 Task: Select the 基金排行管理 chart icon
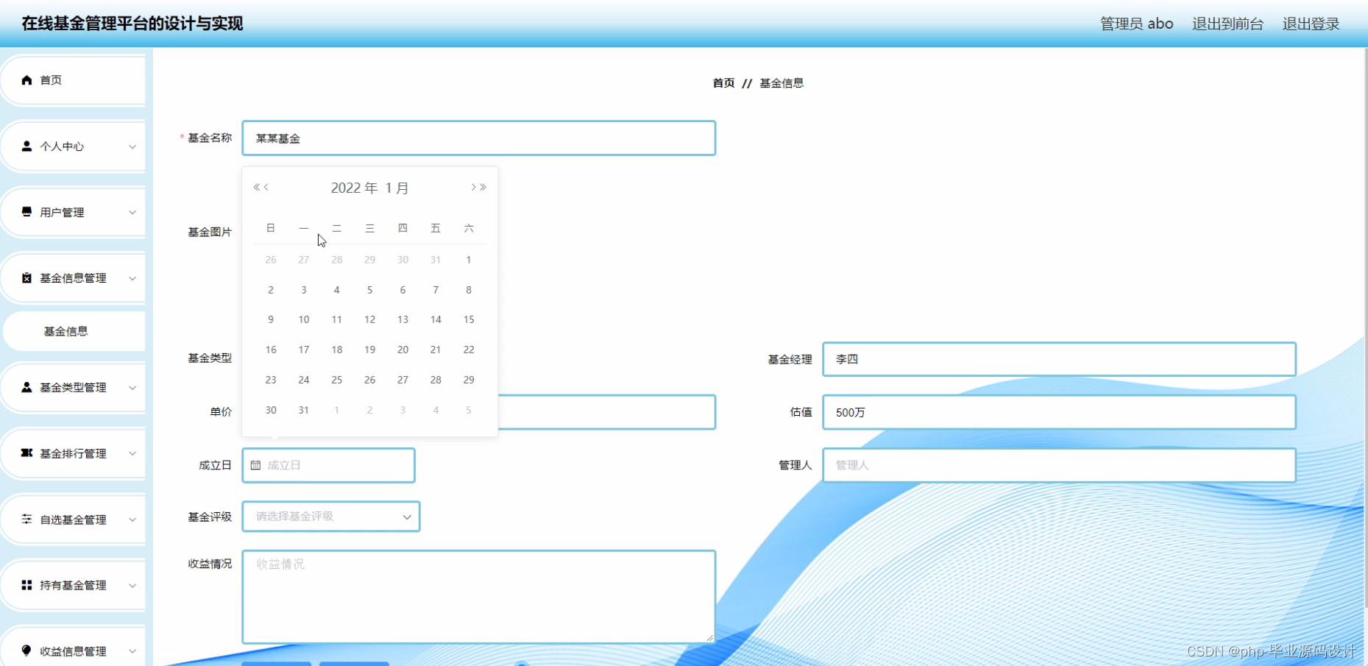[26, 453]
